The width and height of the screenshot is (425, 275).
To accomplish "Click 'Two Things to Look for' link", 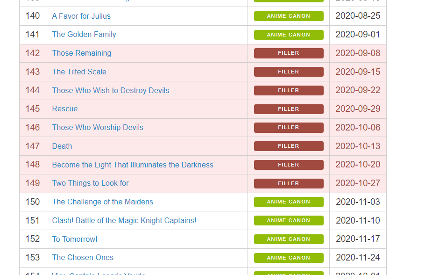I will (90, 183).
